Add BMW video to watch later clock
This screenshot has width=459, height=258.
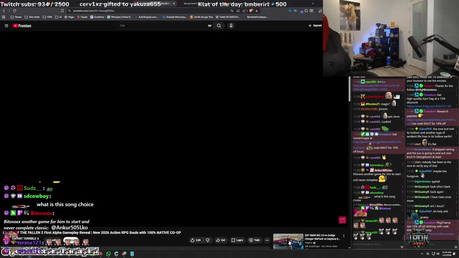coord(300,237)
